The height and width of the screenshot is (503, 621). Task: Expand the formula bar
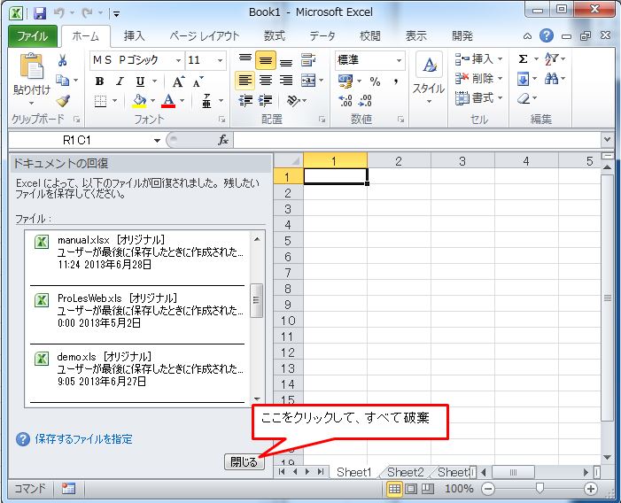(x=607, y=139)
